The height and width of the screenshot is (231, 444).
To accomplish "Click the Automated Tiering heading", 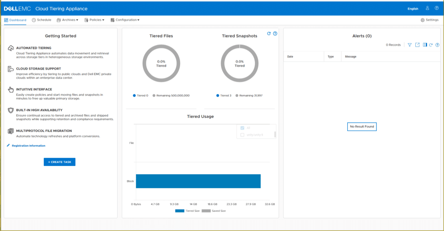I will (34, 48).
